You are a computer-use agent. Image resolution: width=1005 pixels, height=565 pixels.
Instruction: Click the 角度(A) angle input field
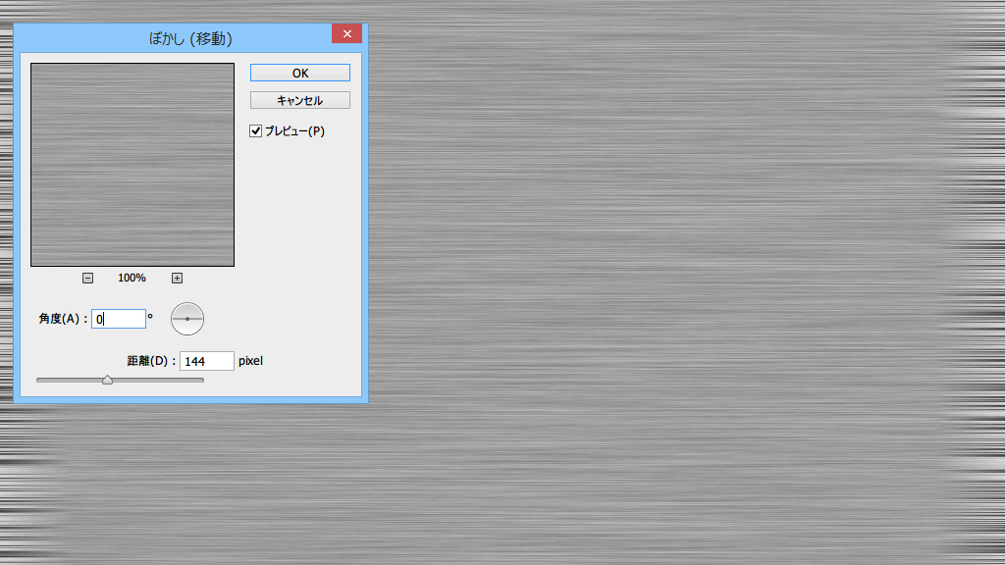pos(119,319)
